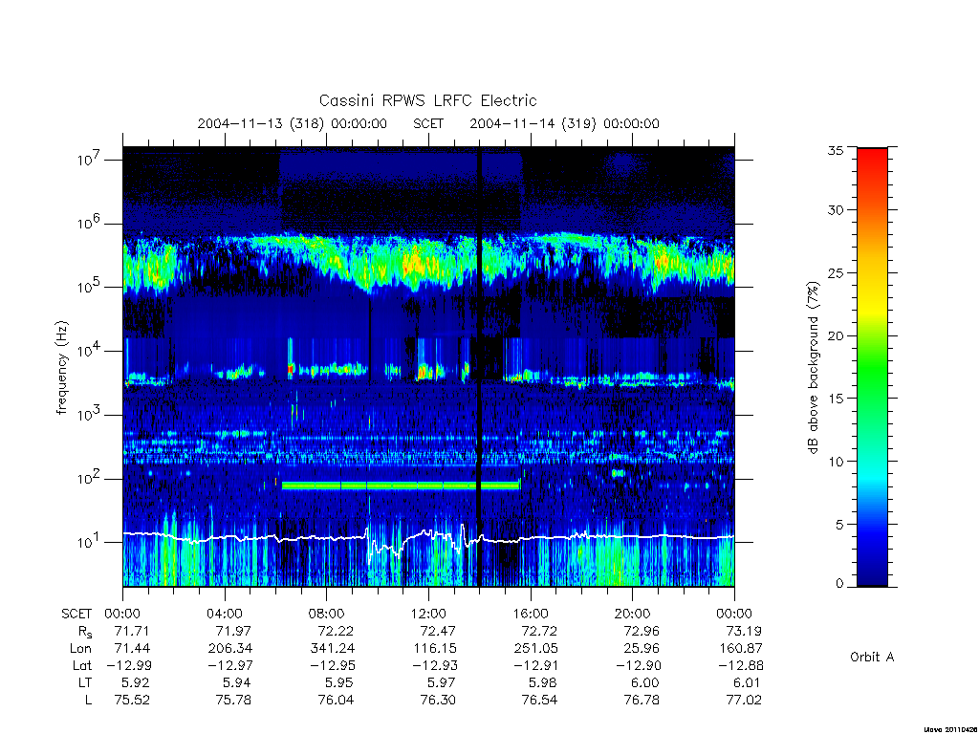Click the time tick label '12:00'

coord(428,614)
